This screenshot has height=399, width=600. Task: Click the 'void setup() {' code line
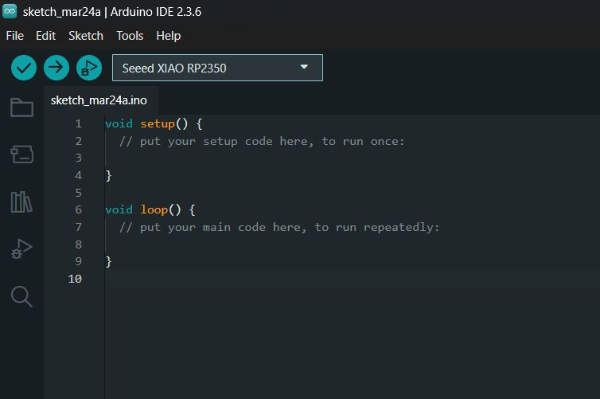tap(154, 123)
